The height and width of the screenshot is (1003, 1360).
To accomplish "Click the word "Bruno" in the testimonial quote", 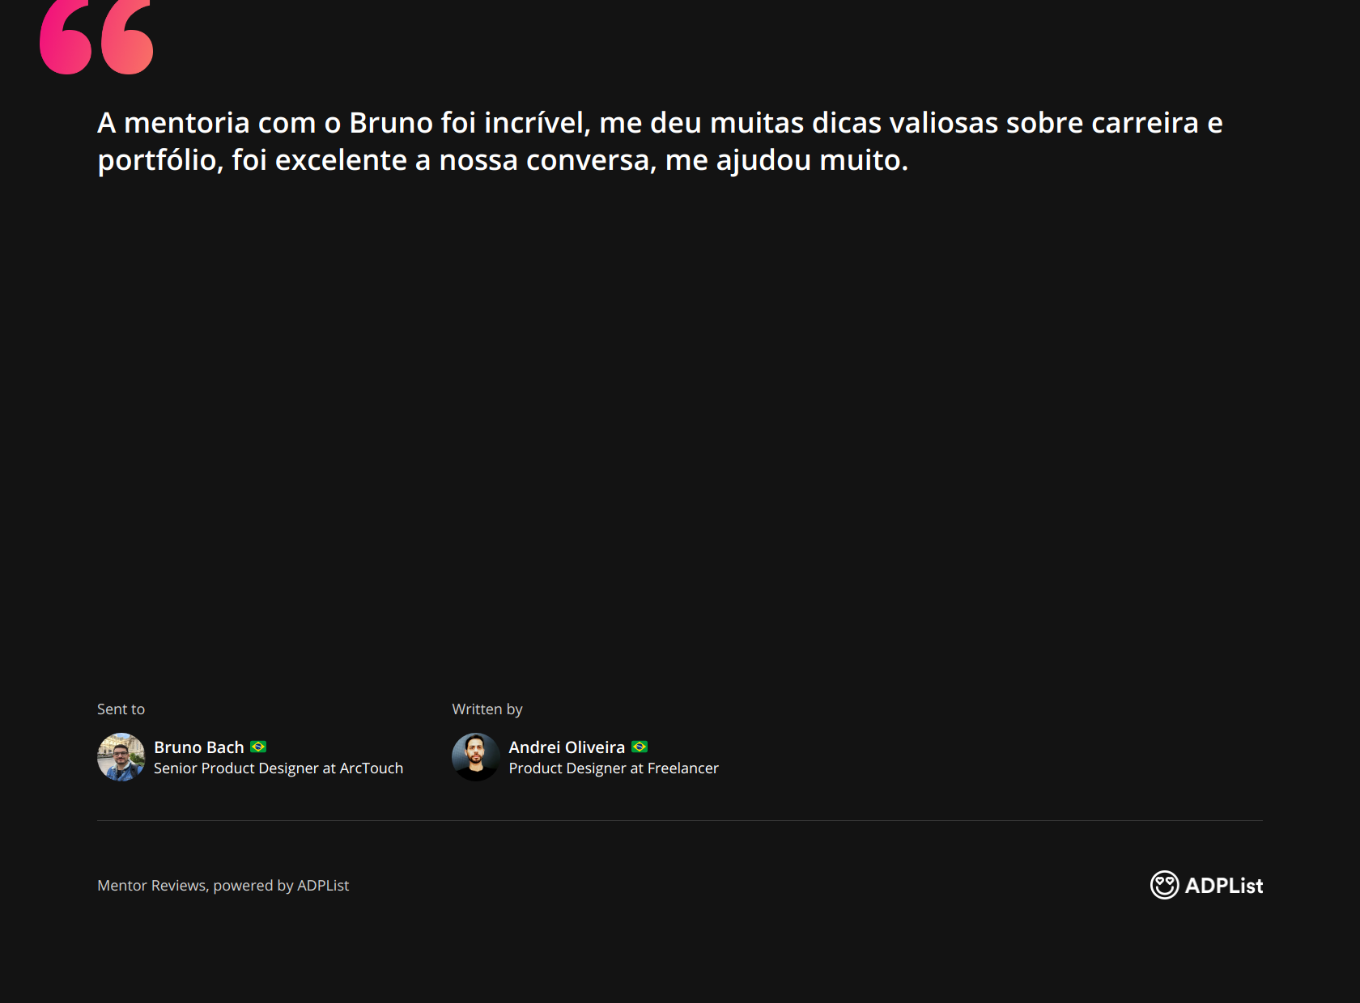I will click(391, 123).
